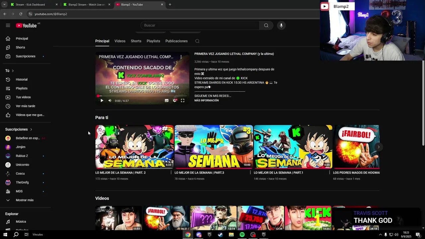Open the YouTube hamburger guide menu
This screenshot has width=425, height=239.
8,26
